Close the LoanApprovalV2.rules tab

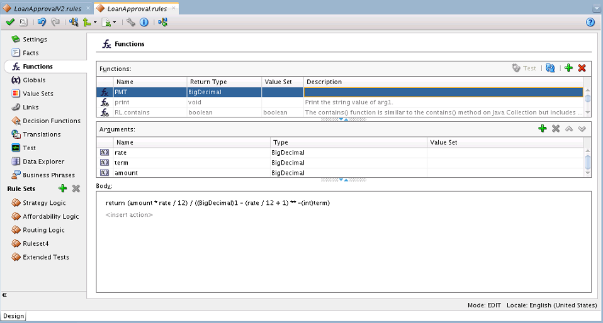(88, 8)
